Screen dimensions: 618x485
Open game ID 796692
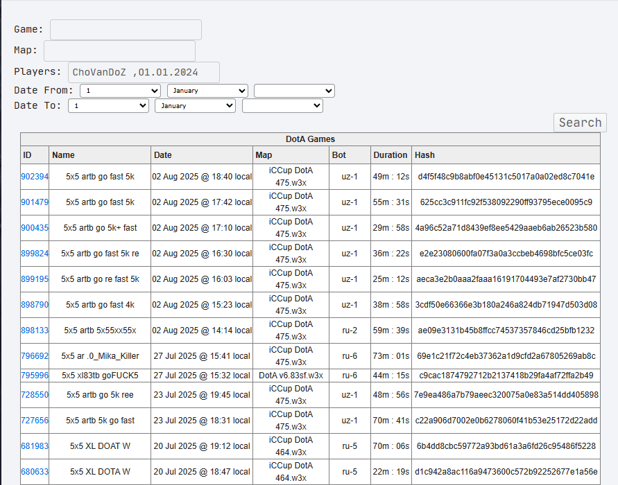coord(35,355)
